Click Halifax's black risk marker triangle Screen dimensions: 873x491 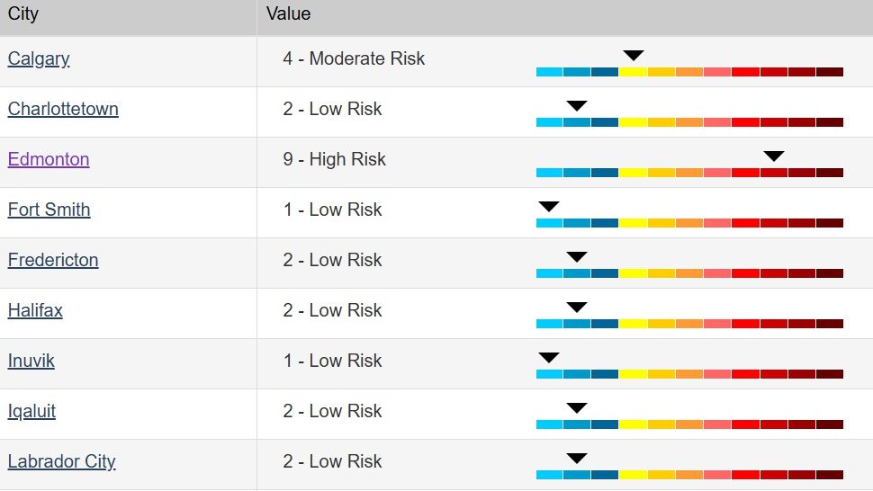click(577, 308)
